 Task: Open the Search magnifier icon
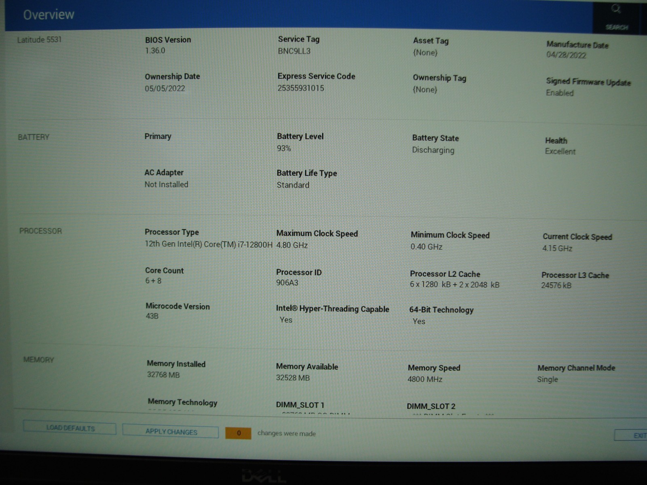tap(616, 8)
